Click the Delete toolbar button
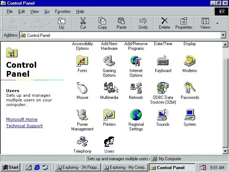Image resolution: width=229 pixels, height=172 pixels. pos(165,23)
